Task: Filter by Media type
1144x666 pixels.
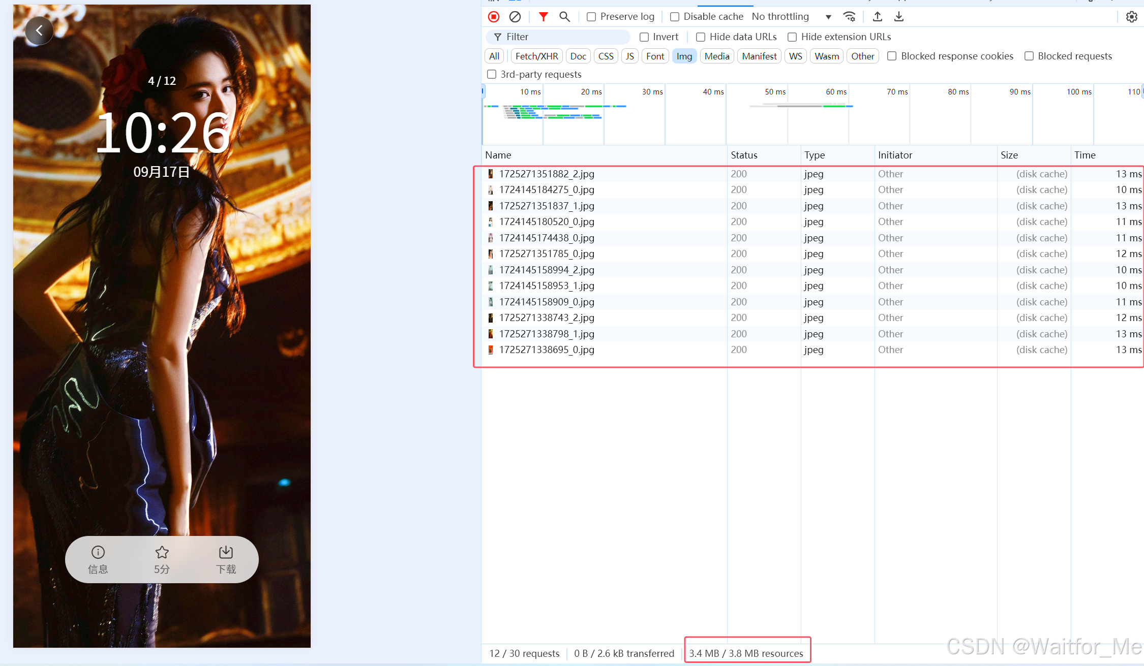Action: (717, 56)
